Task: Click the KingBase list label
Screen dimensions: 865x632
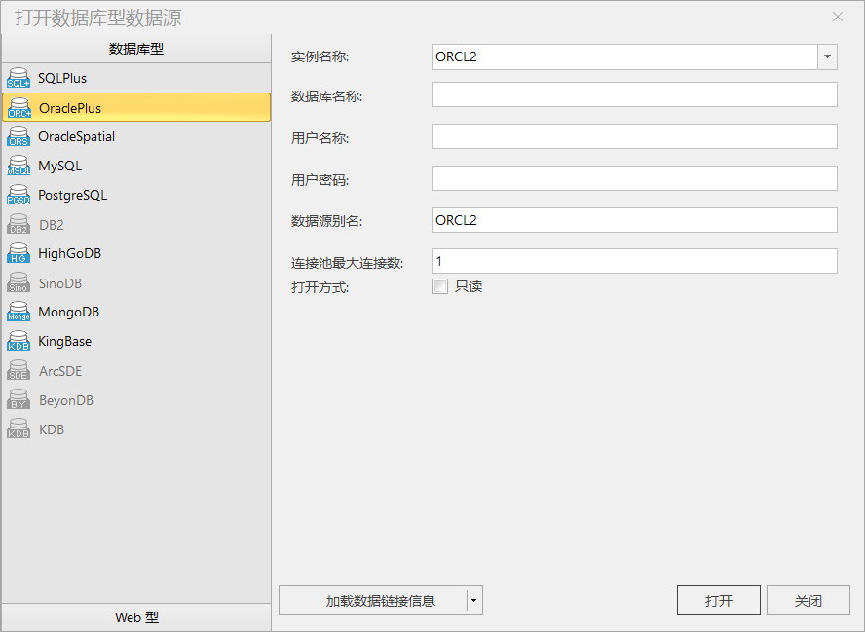Action: point(64,342)
